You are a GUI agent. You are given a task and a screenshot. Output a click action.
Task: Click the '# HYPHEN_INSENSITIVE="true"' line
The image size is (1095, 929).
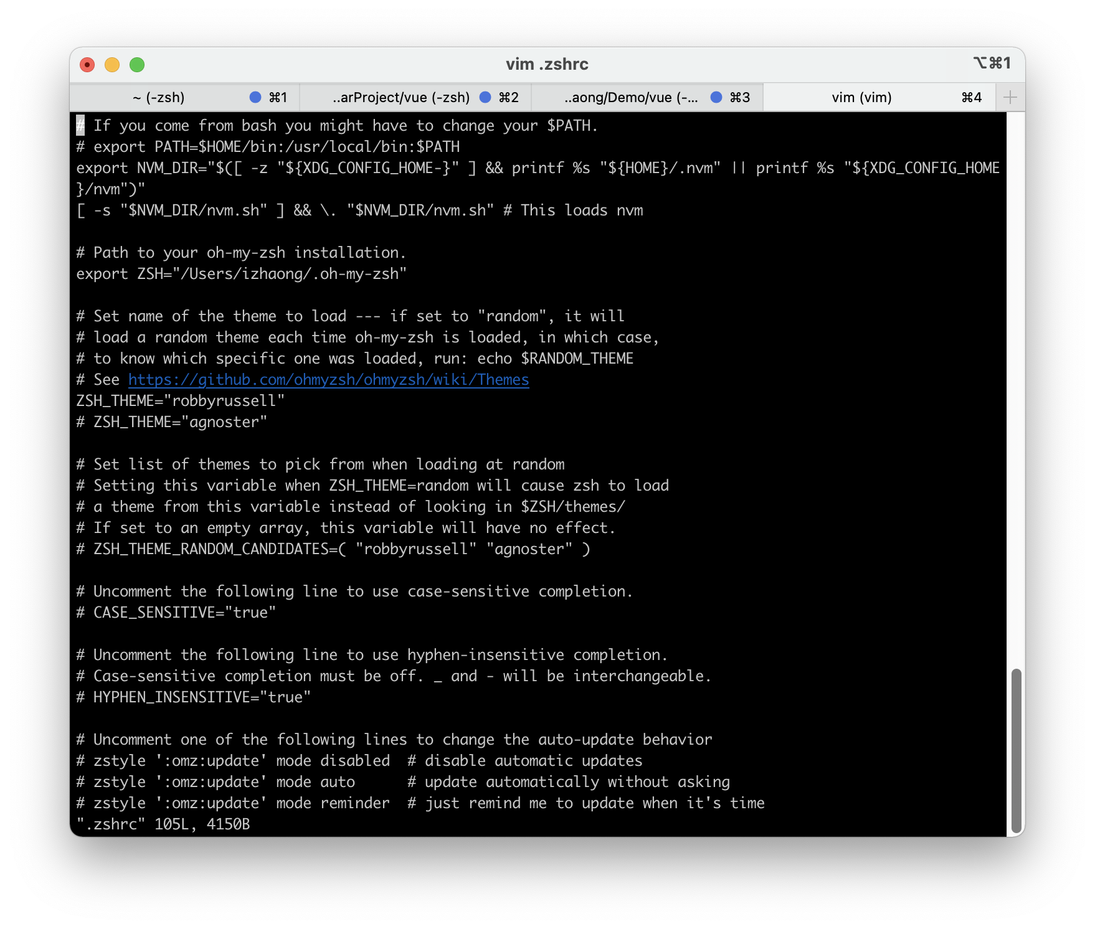[x=193, y=697]
